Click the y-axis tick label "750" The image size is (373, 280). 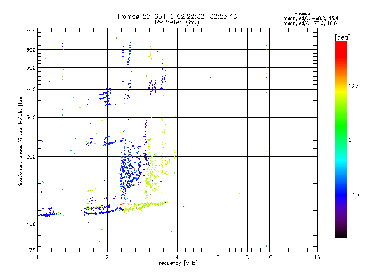(x=31, y=29)
